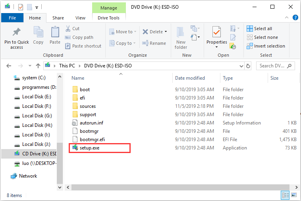Select the bootmgr file

[89, 131]
